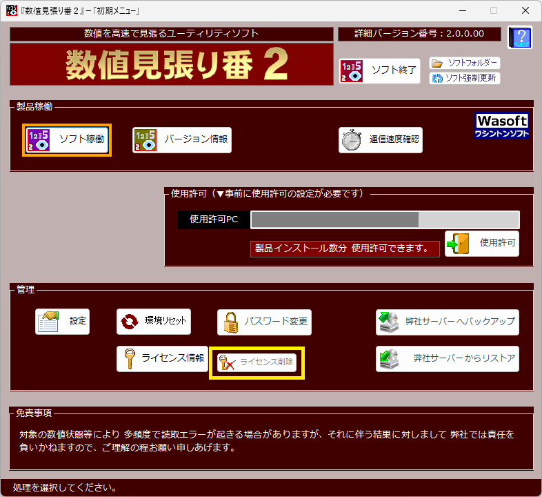542x497 pixels.
Task: Click the ソフト終了 button
Action: (379, 70)
